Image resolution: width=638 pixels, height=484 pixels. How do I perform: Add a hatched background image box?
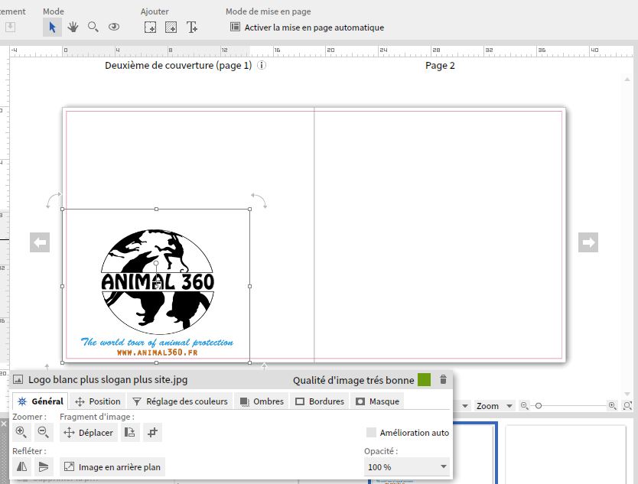coord(171,28)
